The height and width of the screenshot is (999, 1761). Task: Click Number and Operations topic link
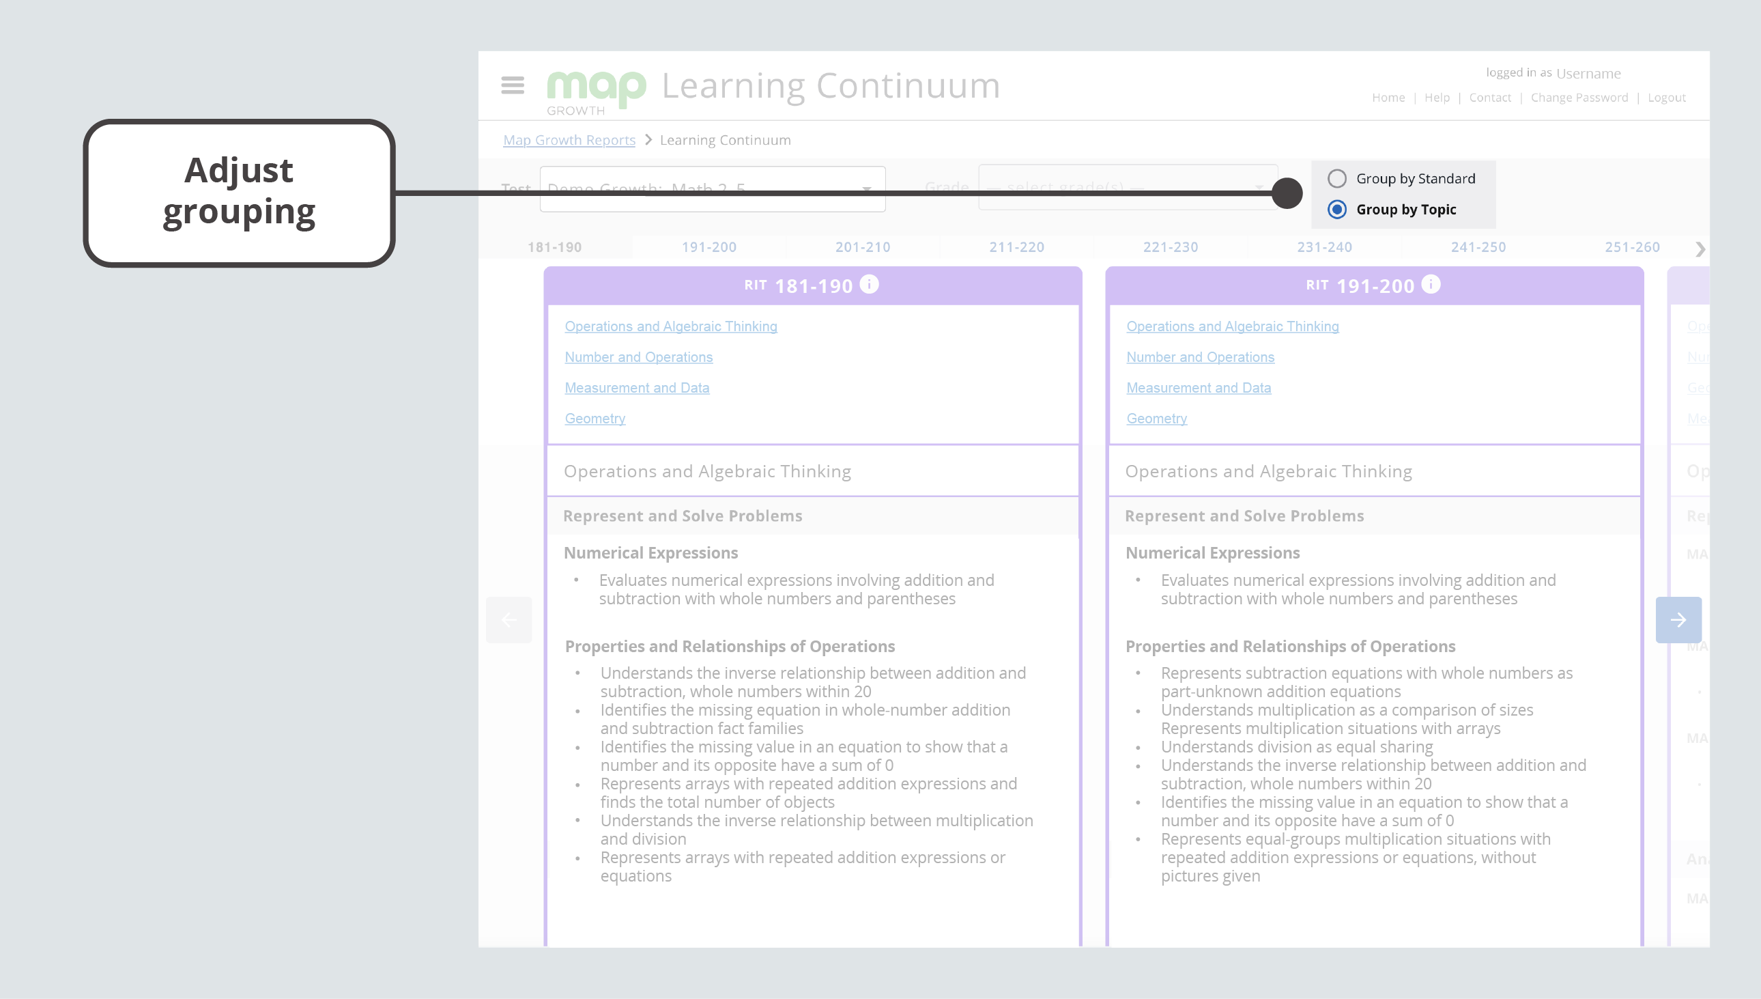pos(639,356)
